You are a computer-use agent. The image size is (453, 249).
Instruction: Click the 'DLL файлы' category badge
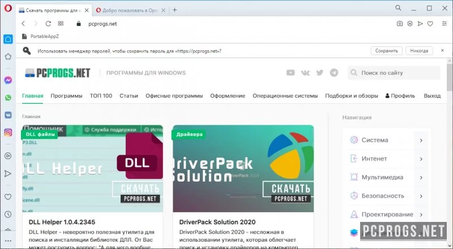[40, 134]
